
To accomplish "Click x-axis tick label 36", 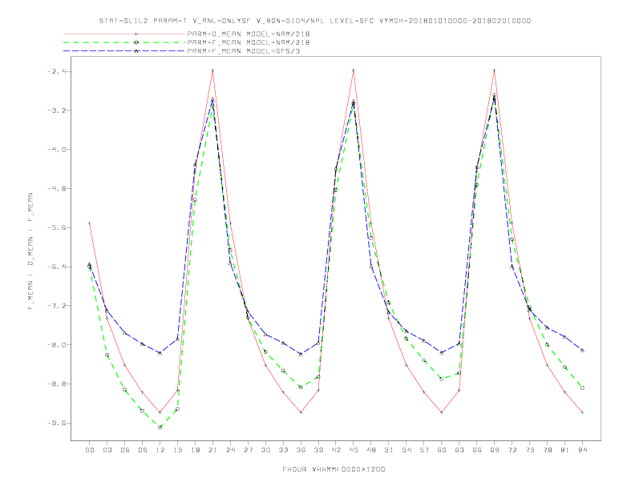I will pos(301,450).
